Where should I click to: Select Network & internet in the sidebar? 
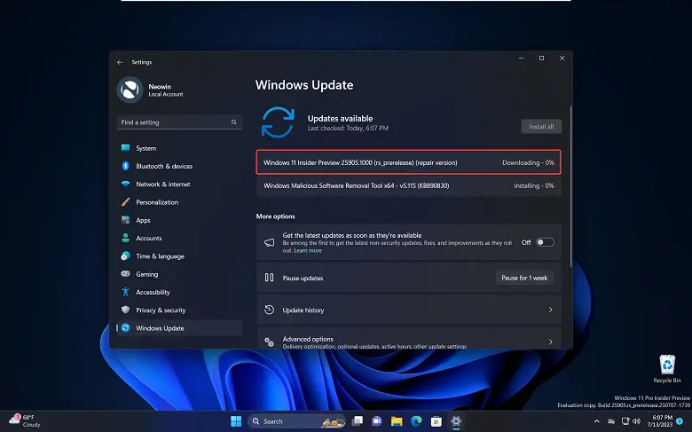click(179, 184)
